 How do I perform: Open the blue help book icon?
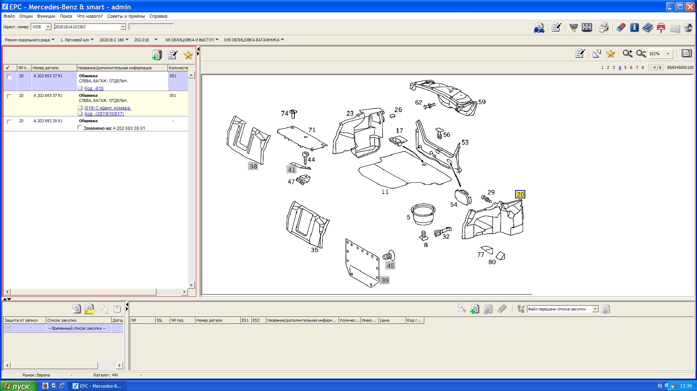tap(647, 28)
